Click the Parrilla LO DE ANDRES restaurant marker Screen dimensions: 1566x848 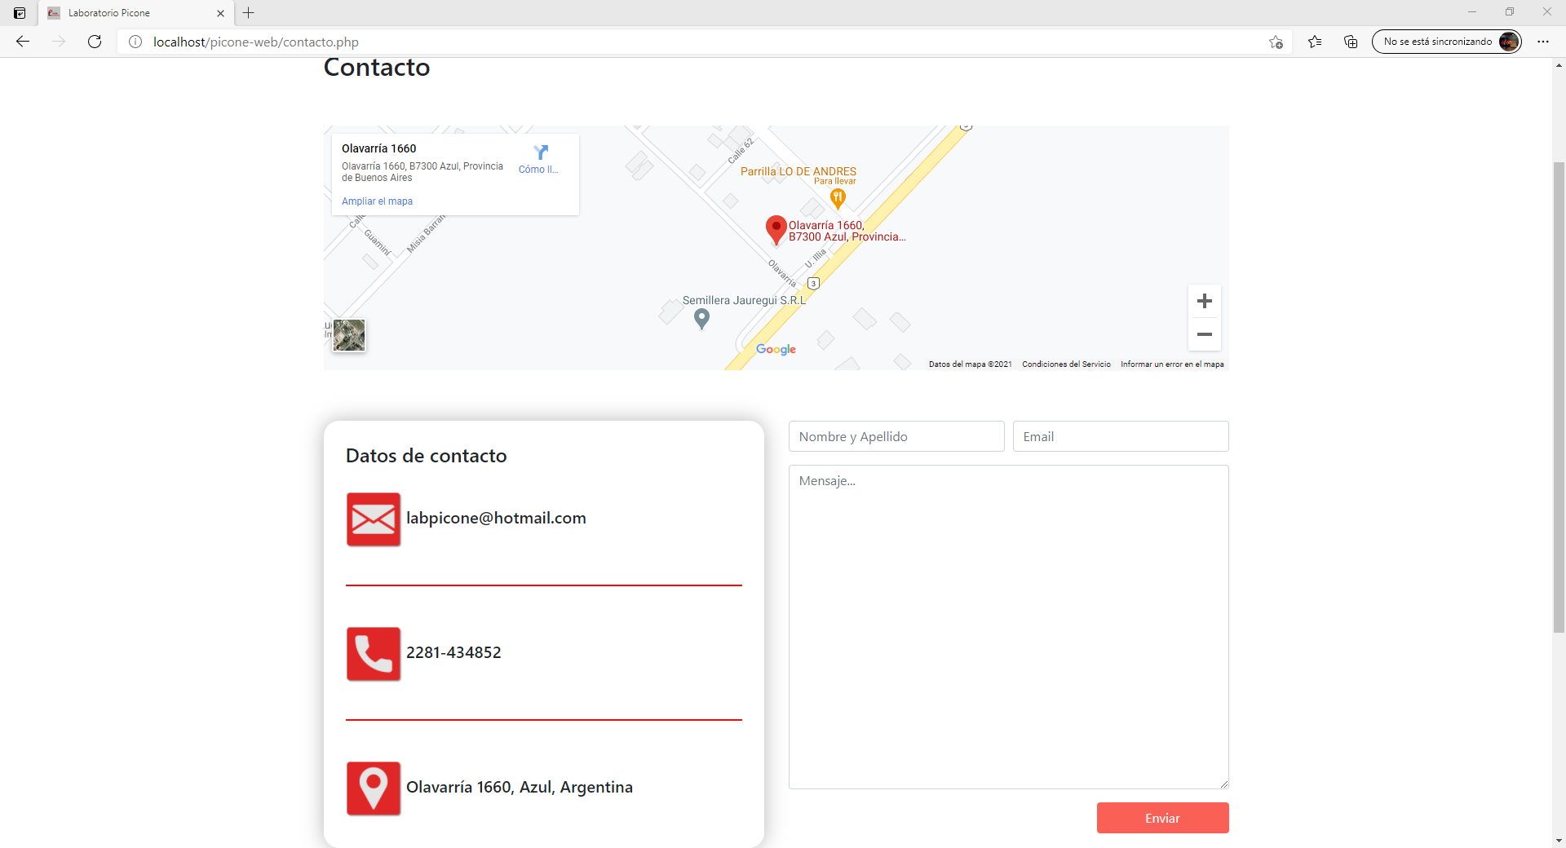coord(837,197)
